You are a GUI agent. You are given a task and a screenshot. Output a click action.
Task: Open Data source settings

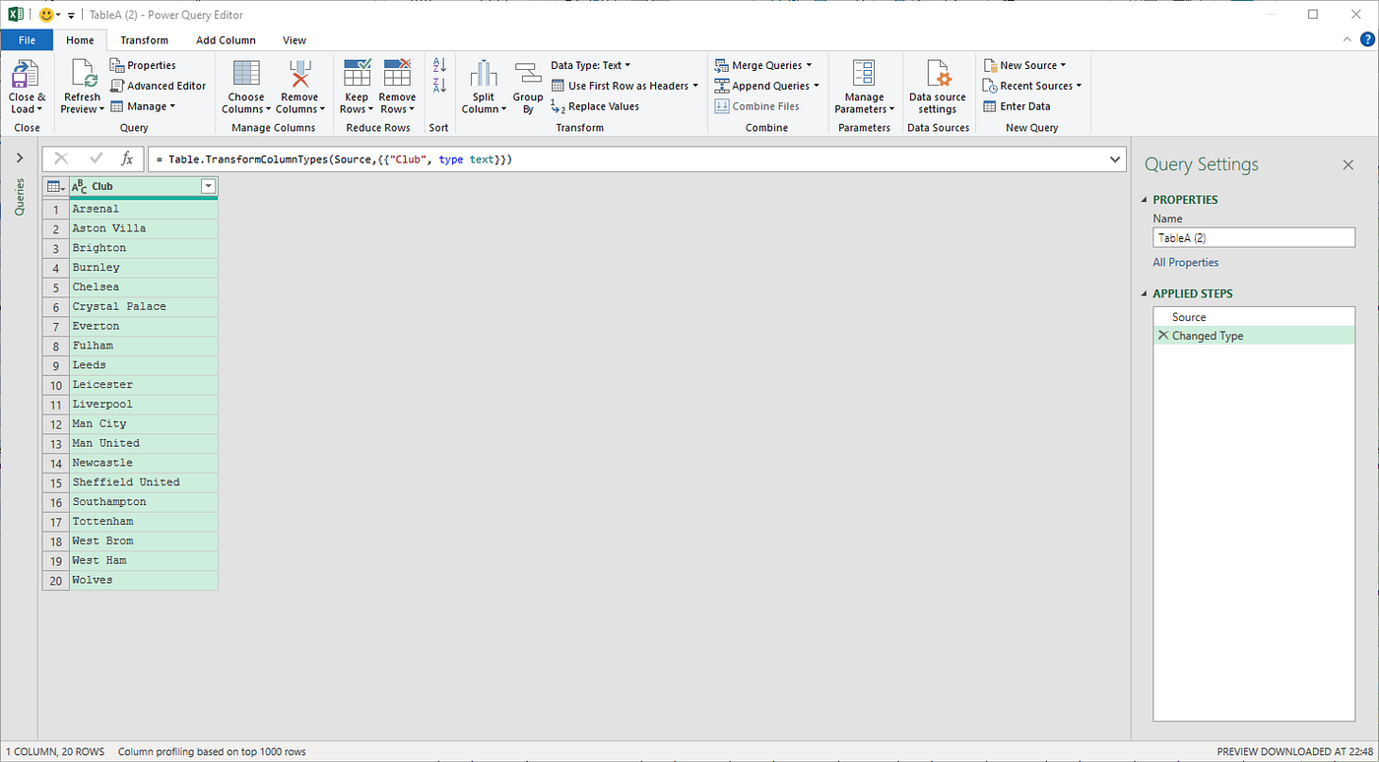(937, 87)
